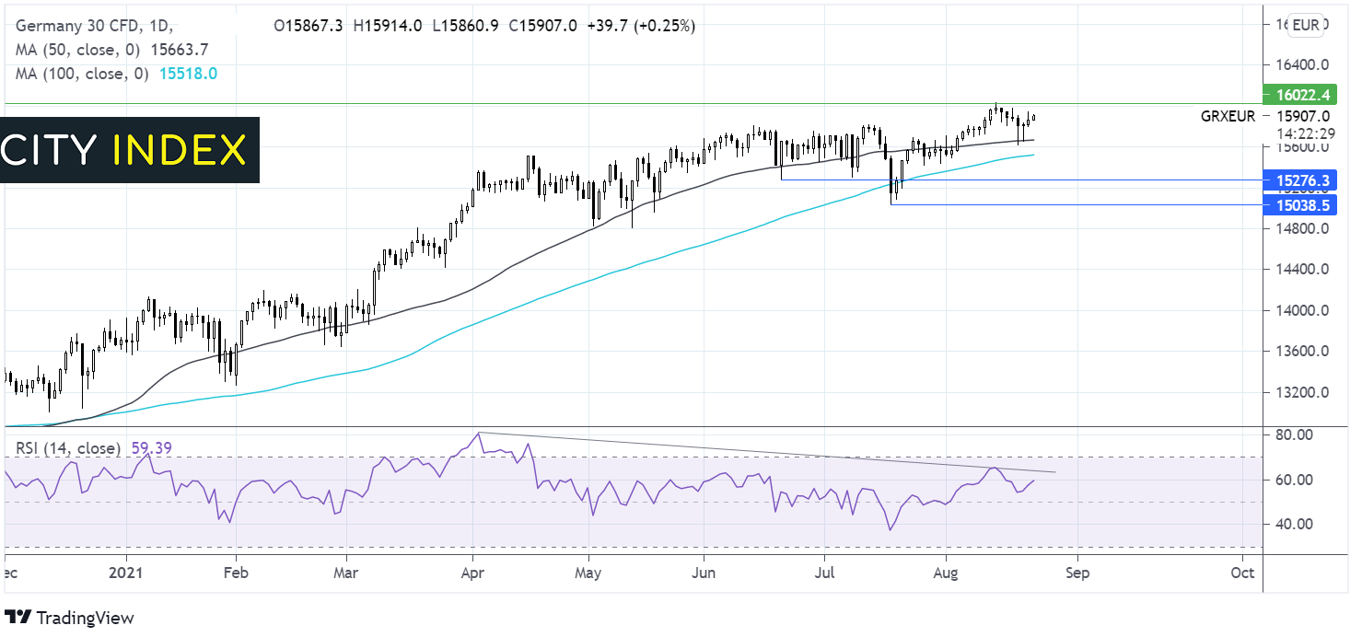
Task: Click the green 16022.4 price label
Action: click(x=1301, y=94)
